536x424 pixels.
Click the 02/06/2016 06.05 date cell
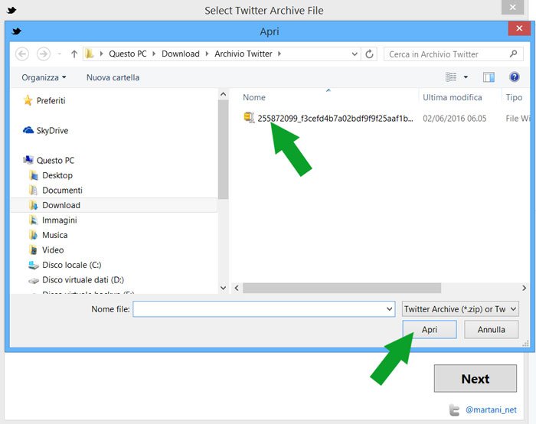tap(454, 119)
